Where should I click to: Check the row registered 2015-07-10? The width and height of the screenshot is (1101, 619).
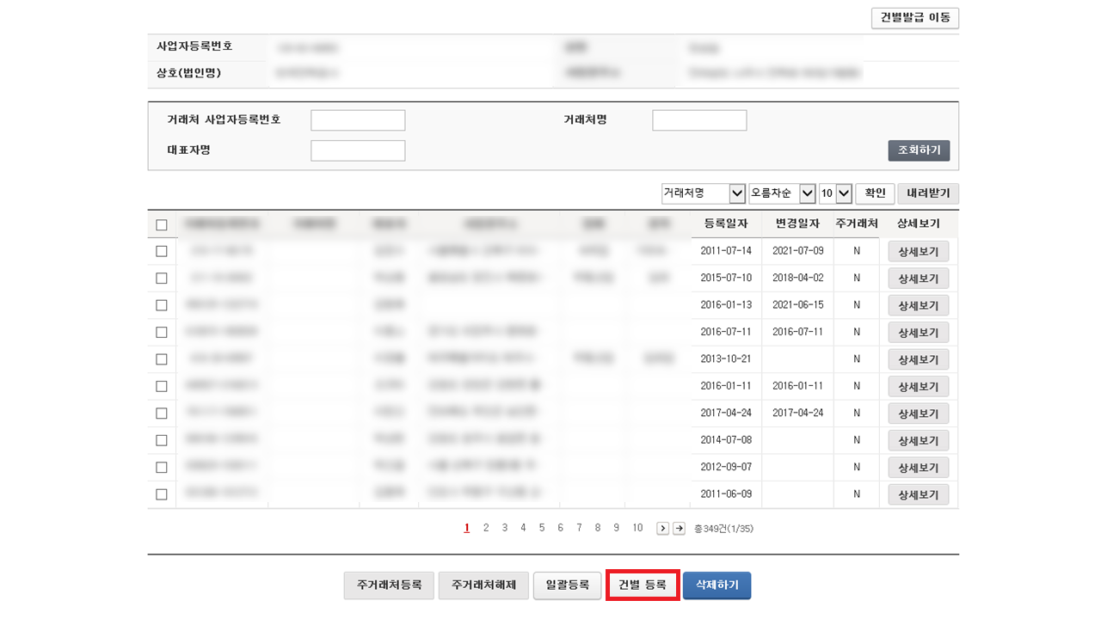pyautogui.click(x=162, y=279)
